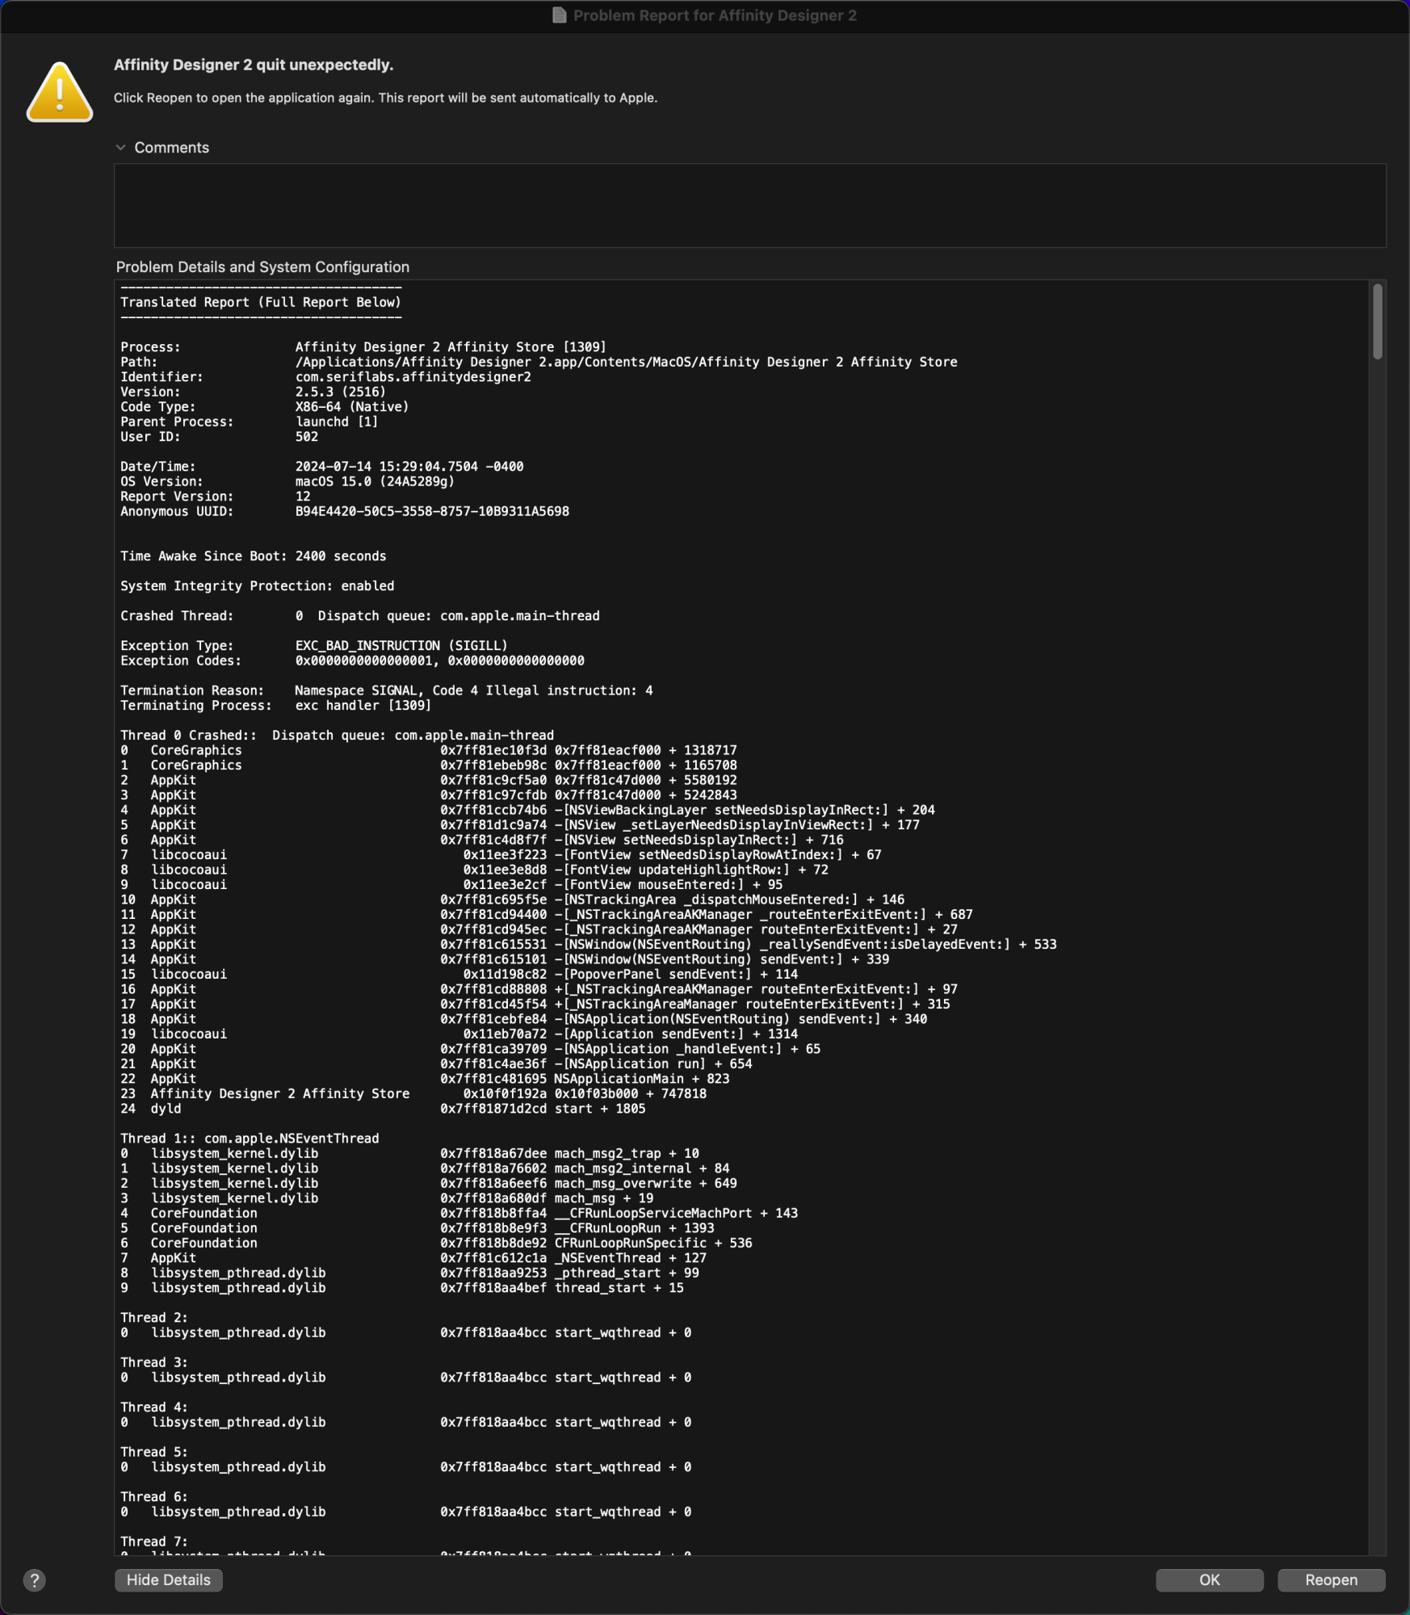Click the "Thread 1:: com.apple.NSEventThread" line
Screen dimensions: 1410x1615
(x=250, y=1139)
